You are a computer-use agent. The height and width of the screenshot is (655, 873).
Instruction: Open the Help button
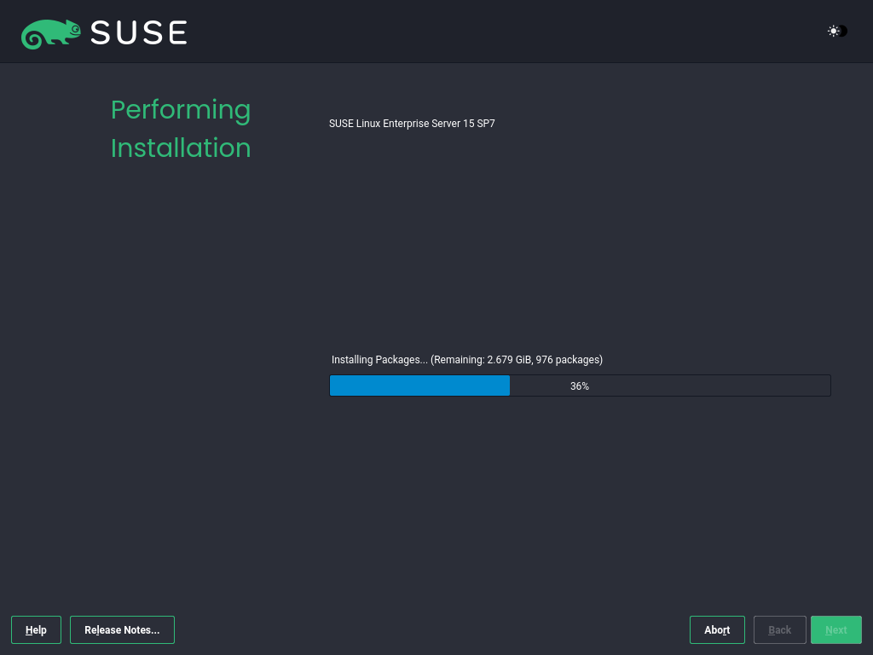(36, 629)
